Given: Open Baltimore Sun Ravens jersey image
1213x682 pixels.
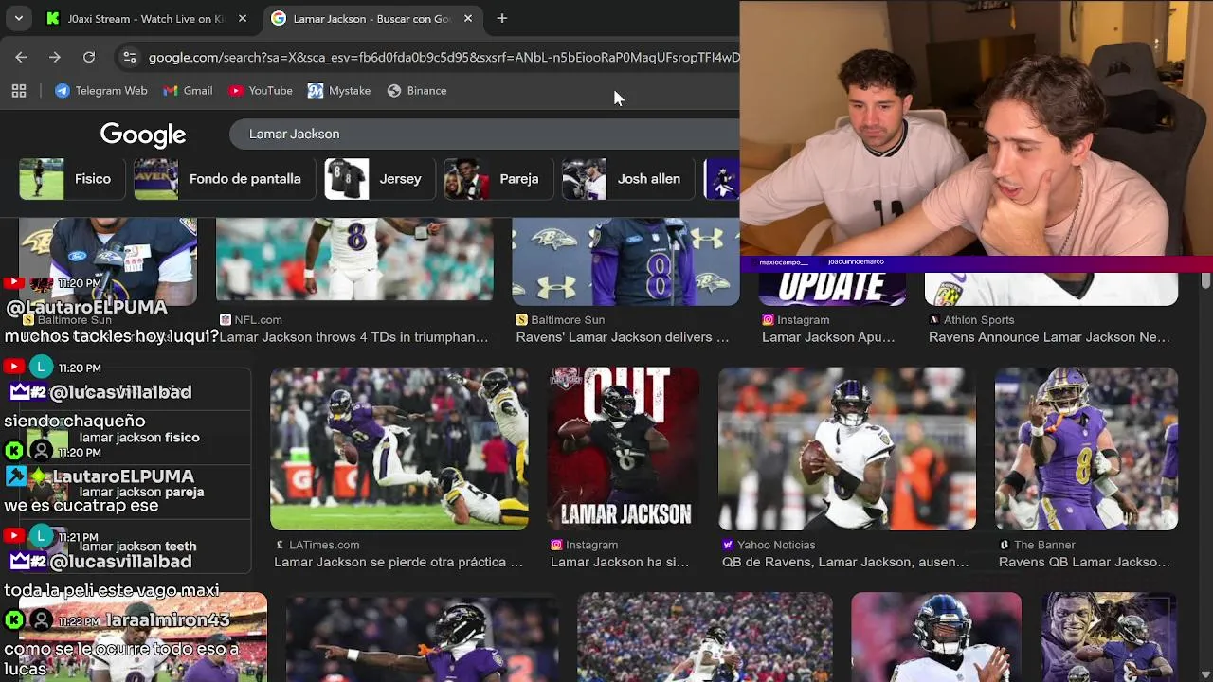Looking at the screenshot, I should pos(625,260).
